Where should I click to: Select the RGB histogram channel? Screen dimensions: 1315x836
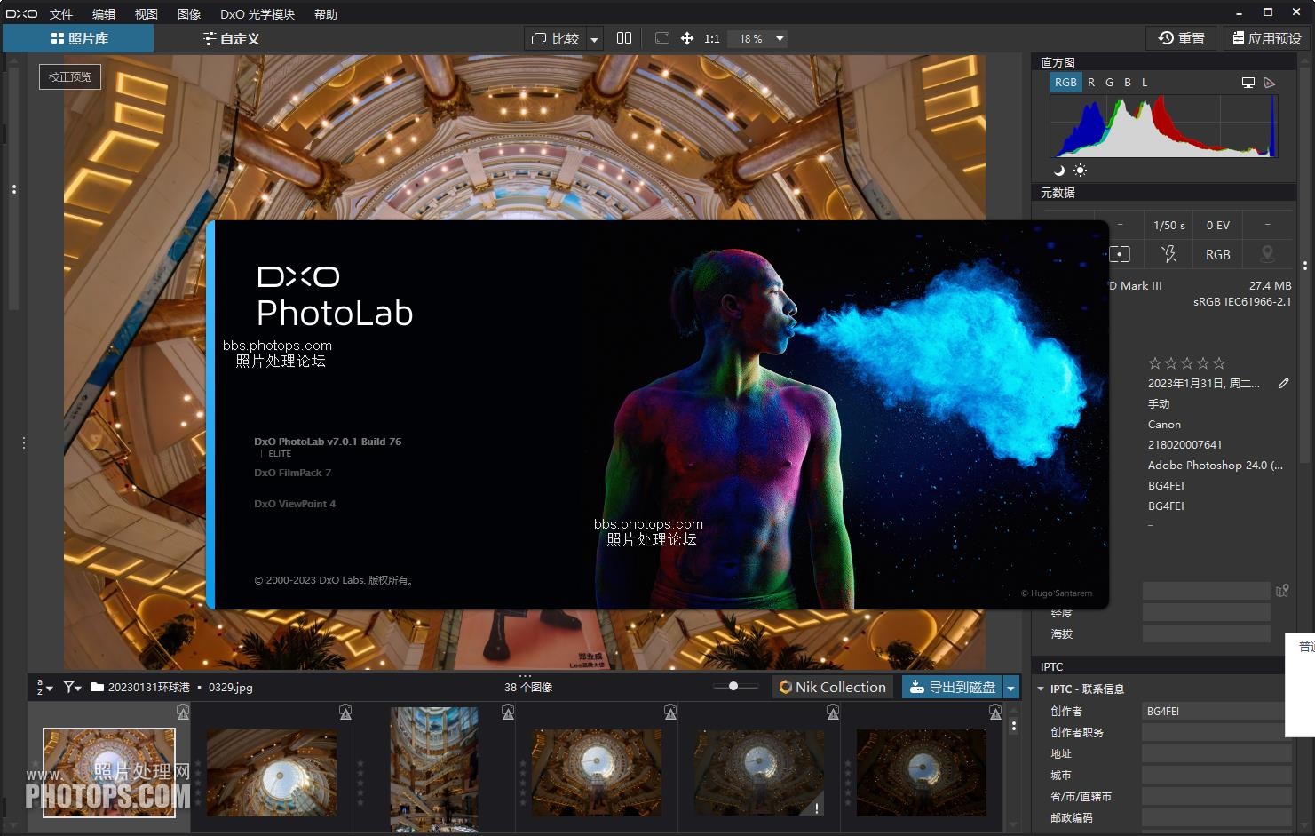coord(1065,82)
